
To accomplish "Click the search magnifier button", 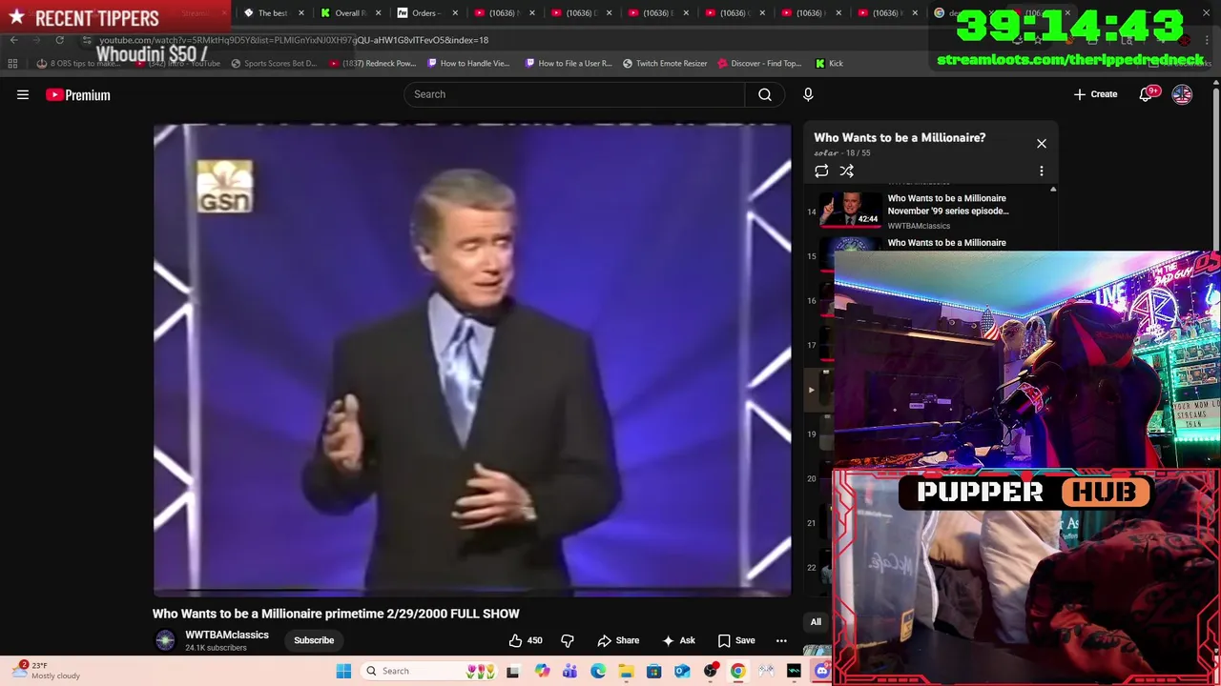I will coord(765,94).
